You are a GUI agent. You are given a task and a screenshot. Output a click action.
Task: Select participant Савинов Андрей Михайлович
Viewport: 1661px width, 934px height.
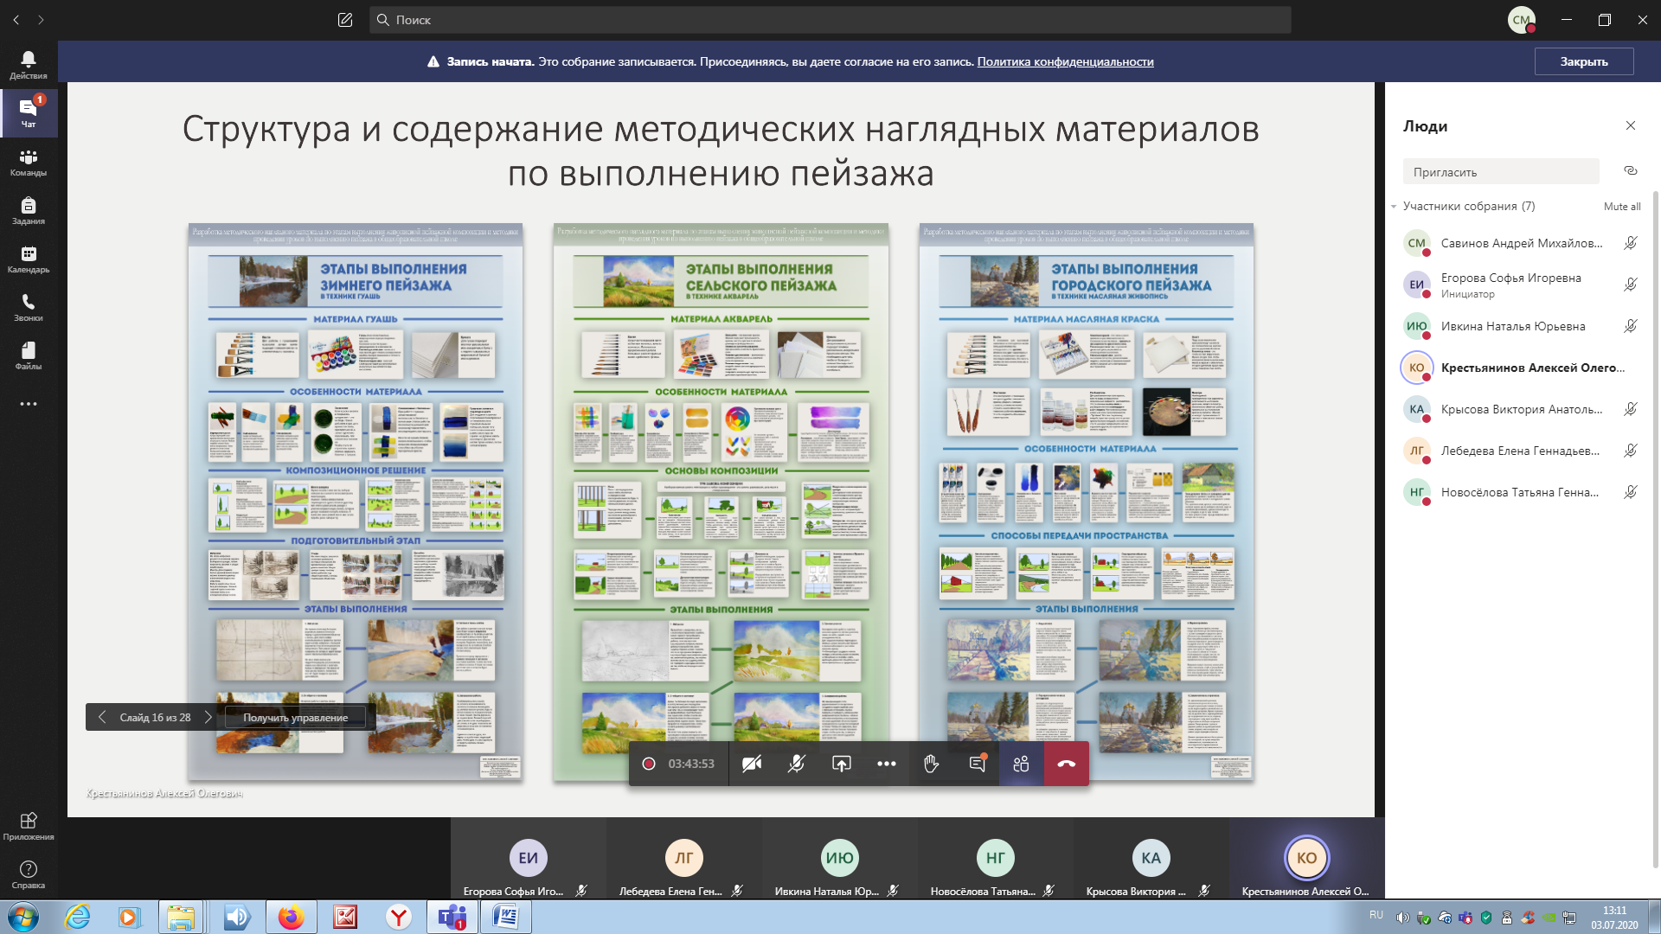(1520, 243)
